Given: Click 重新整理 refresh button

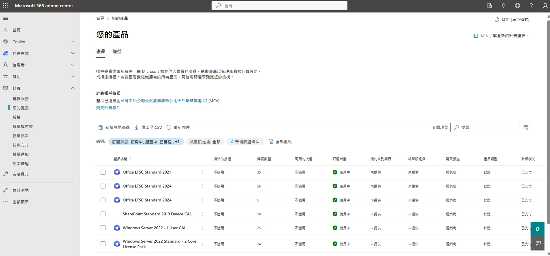Looking at the screenshot, I should 178,127.
